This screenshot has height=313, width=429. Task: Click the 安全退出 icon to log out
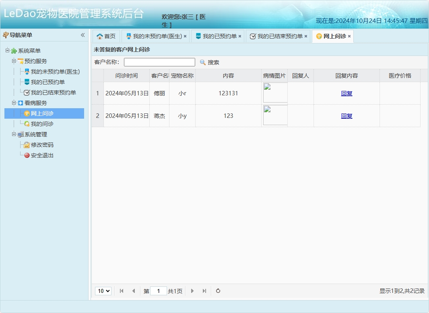click(x=26, y=155)
